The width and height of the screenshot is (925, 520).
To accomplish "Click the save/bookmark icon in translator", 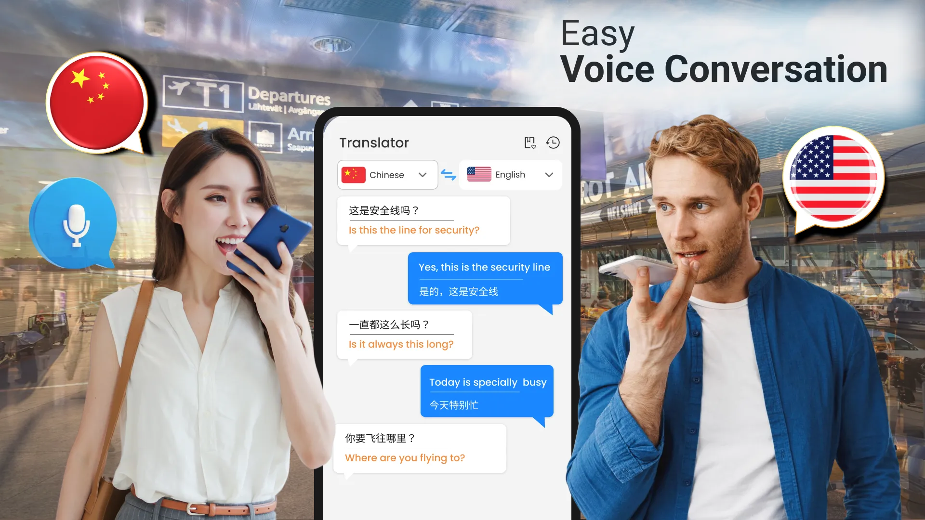I will pos(529,142).
